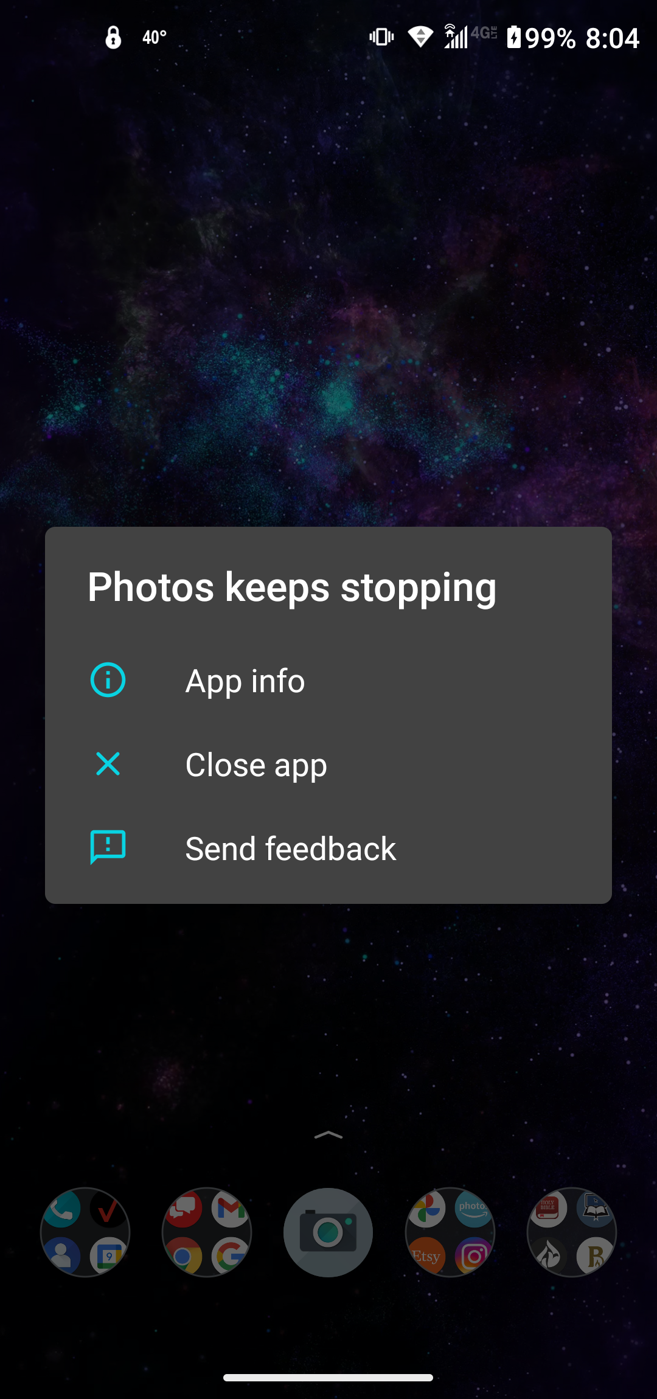Open the Google Photos pinwheel icon
The width and height of the screenshot is (657, 1399).
(x=426, y=1209)
